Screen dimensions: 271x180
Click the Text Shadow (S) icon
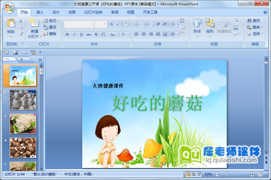(x=96, y=35)
